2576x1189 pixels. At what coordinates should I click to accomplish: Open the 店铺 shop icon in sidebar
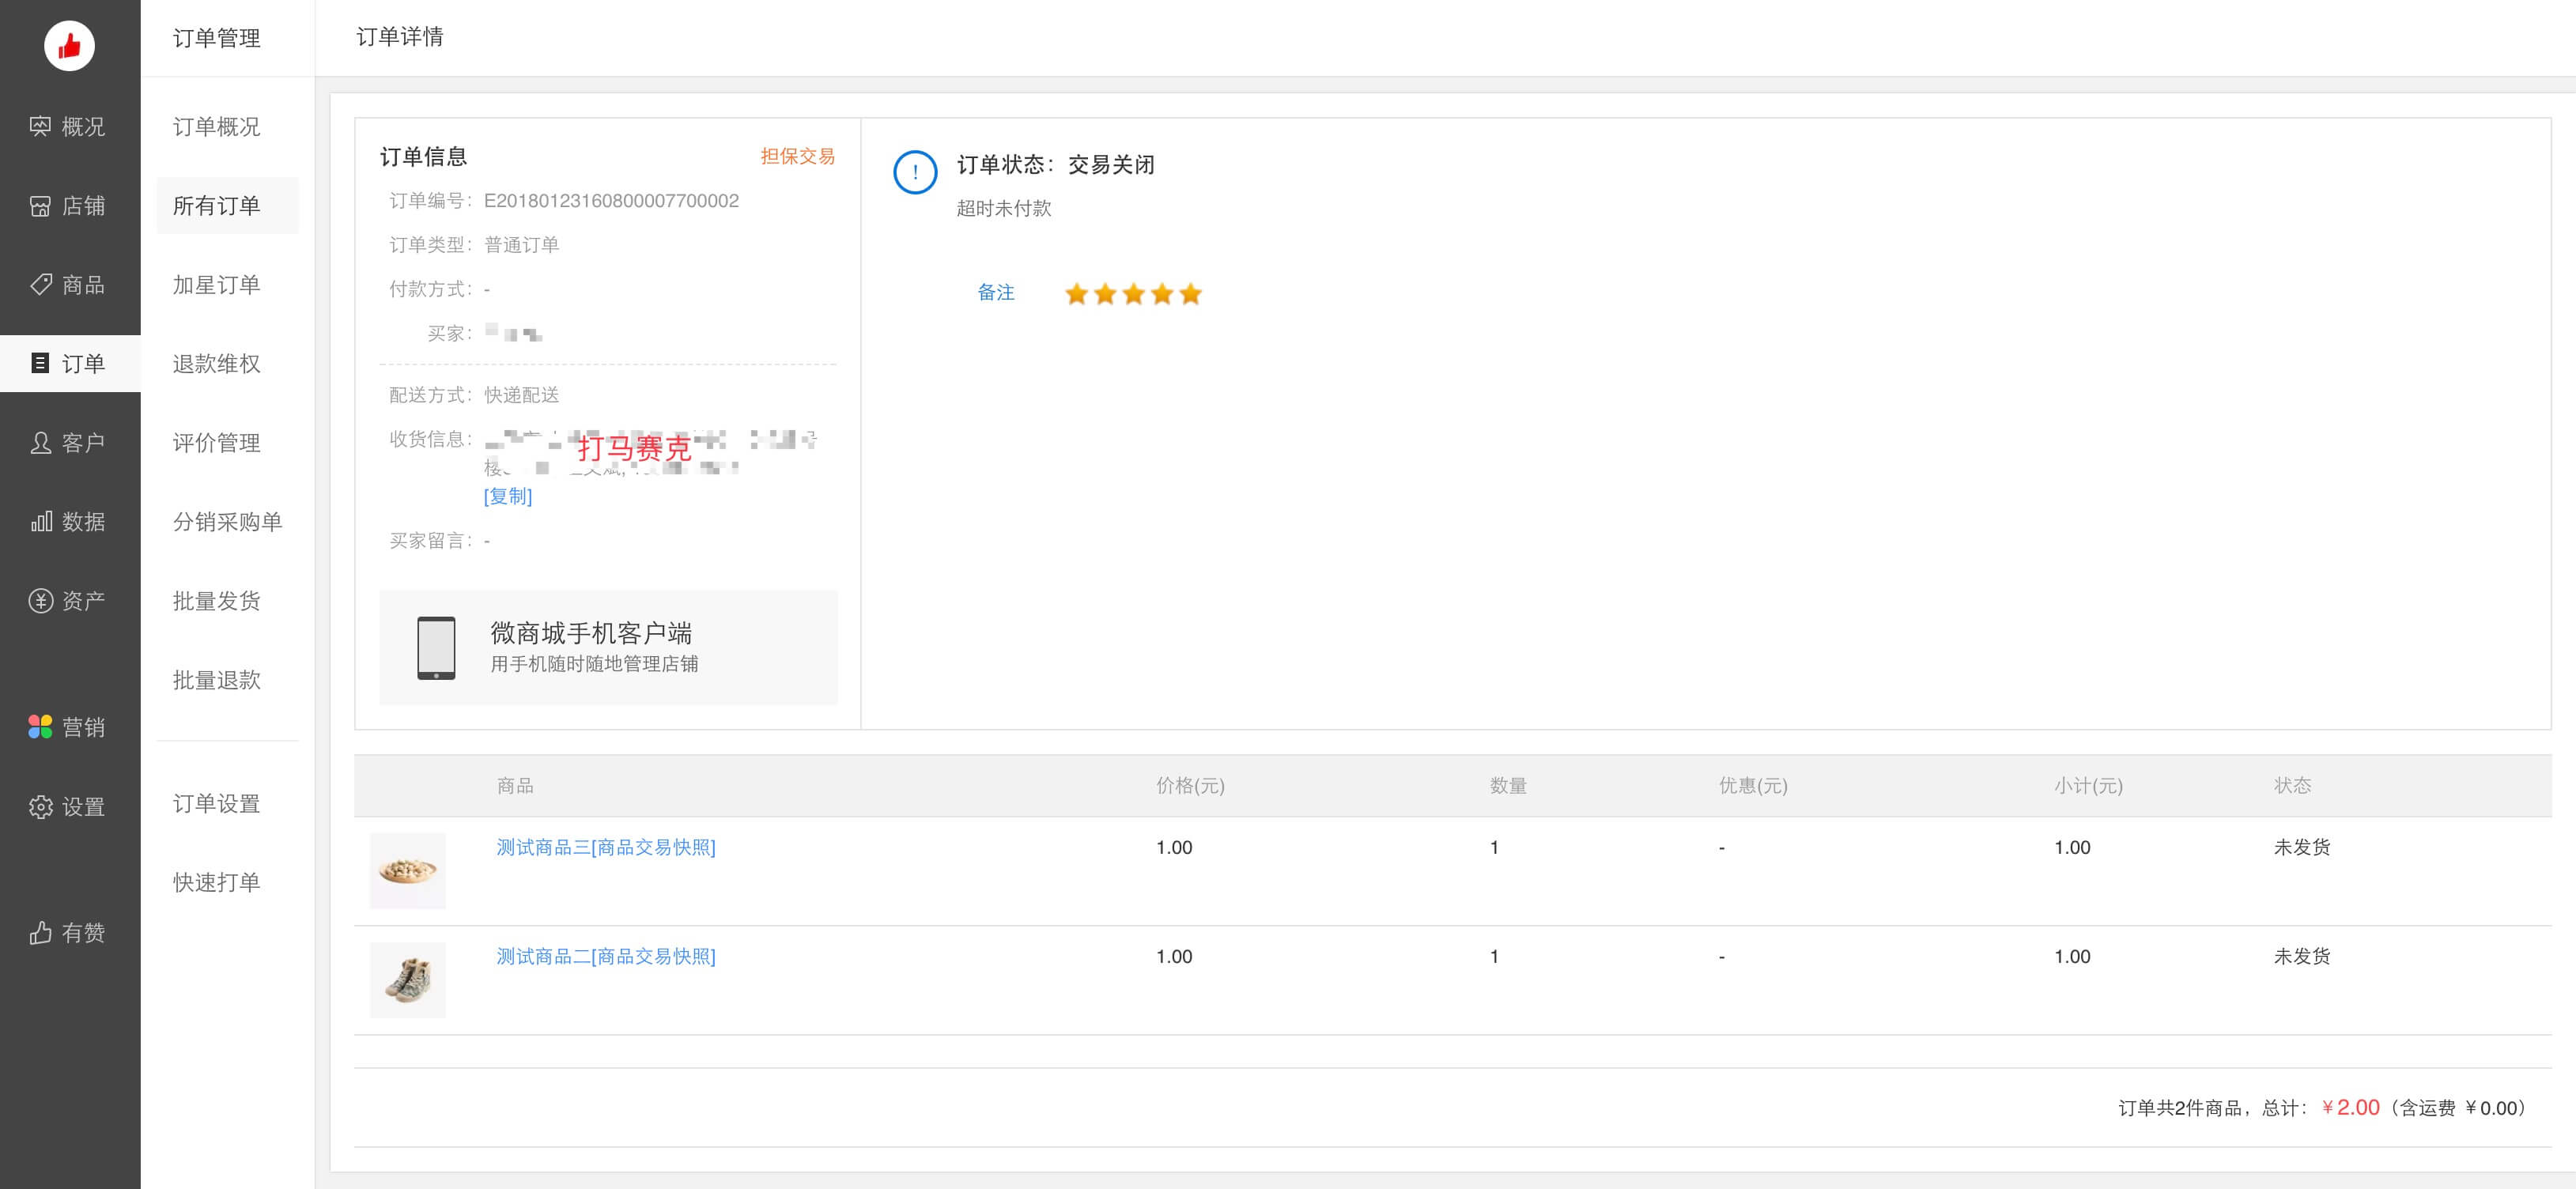tap(40, 205)
